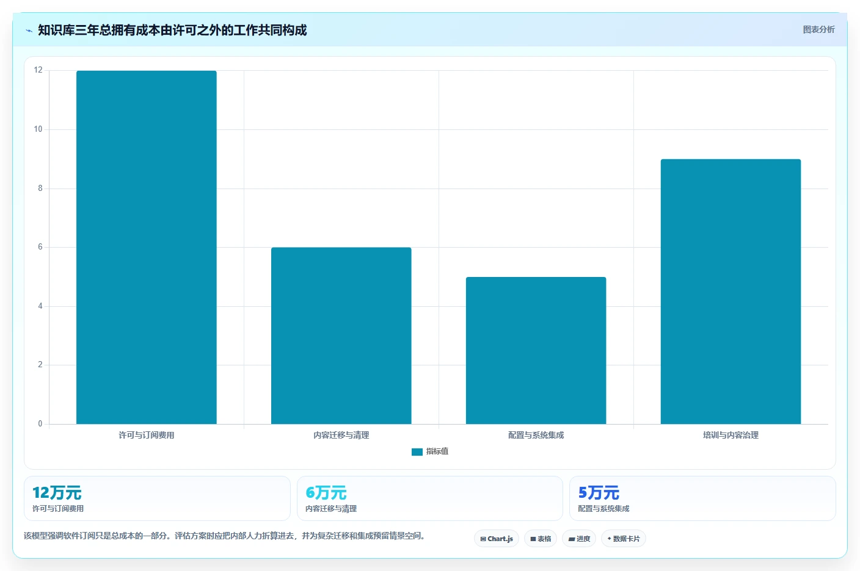Click the 图表分析 label in header
860x571 pixels.
(x=818, y=29)
